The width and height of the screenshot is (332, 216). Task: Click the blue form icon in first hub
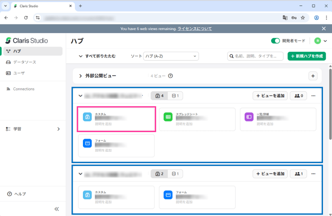pyautogui.click(x=87, y=143)
